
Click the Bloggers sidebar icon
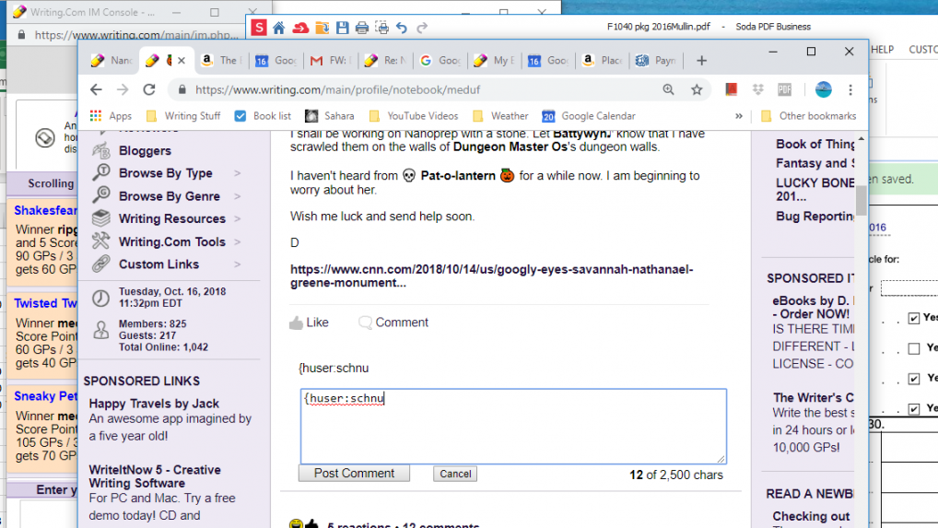point(101,150)
